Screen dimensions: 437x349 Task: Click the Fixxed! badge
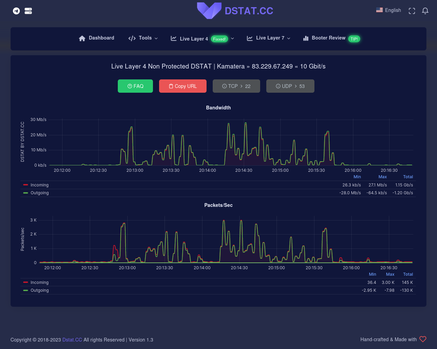(219, 39)
